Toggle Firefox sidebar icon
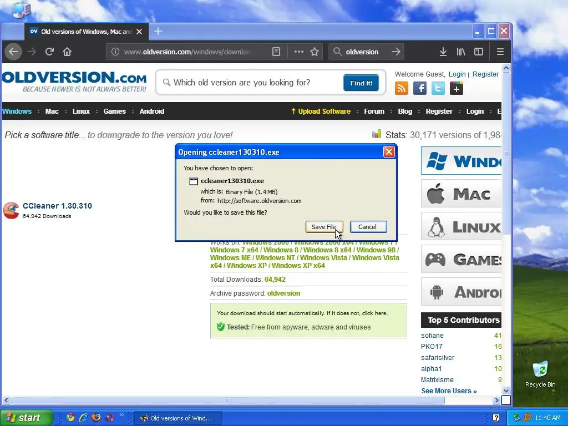The height and width of the screenshot is (426, 568). (479, 52)
